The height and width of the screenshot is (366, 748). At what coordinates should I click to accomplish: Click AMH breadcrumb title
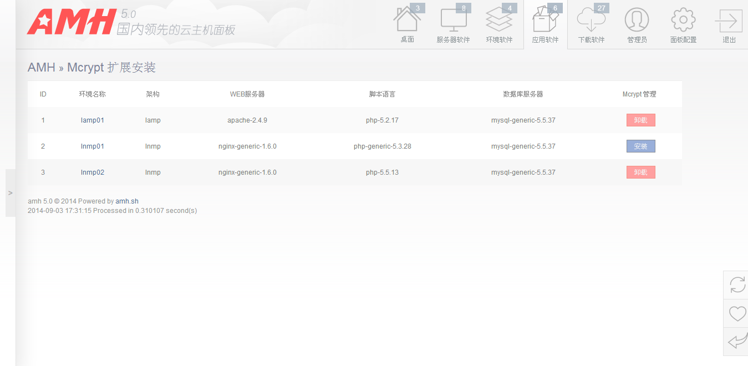42,68
